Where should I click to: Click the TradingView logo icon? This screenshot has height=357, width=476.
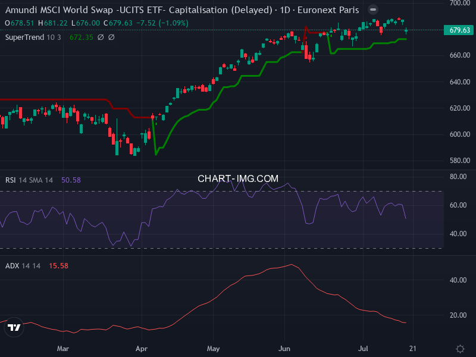coord(14,327)
